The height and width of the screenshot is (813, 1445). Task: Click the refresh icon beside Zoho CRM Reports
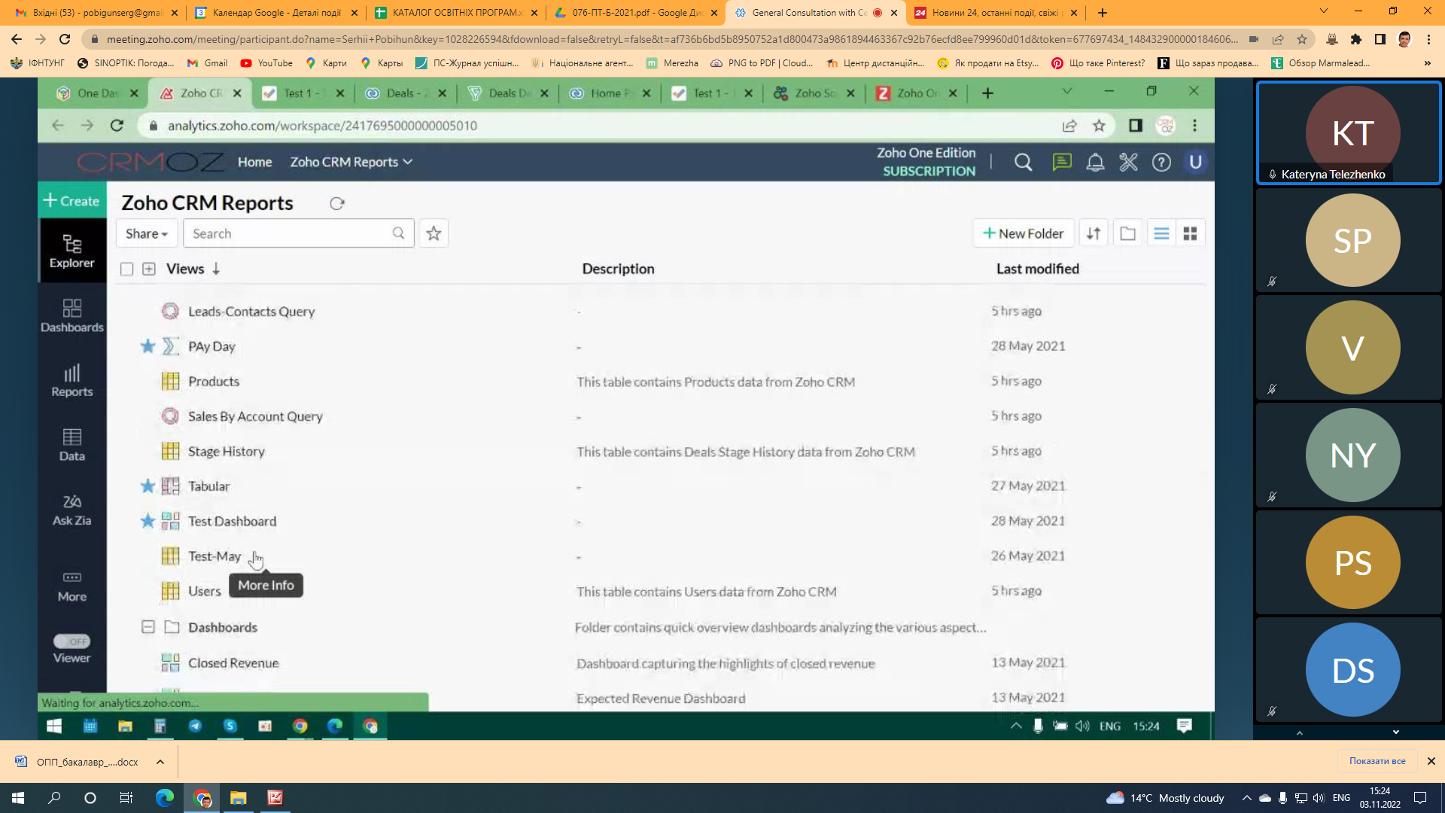337,203
